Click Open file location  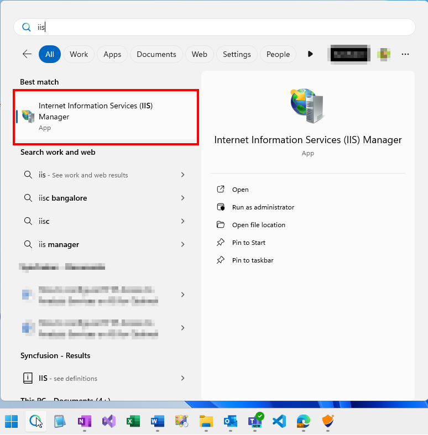258,225
